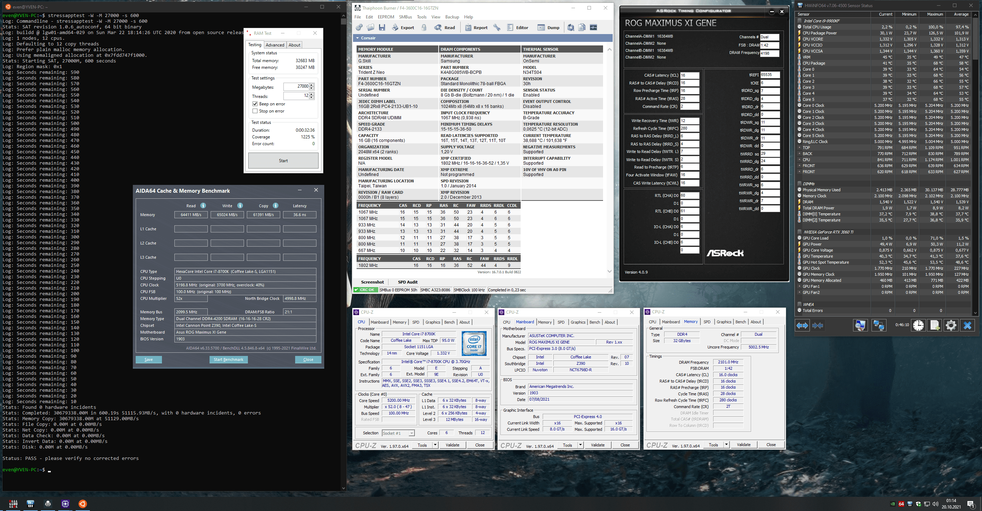Click the padlock icon in Thaiphoon Burner toolbar
The height and width of the screenshot is (511, 982).
tap(424, 27)
